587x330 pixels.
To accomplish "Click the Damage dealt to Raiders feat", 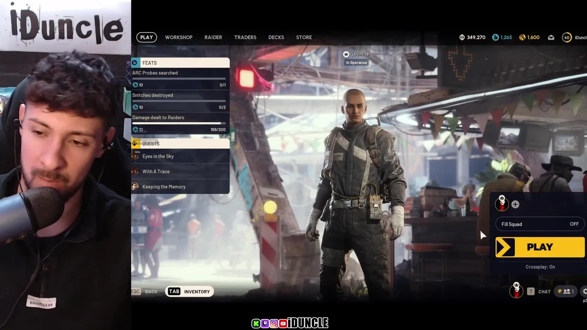I will pos(180,124).
